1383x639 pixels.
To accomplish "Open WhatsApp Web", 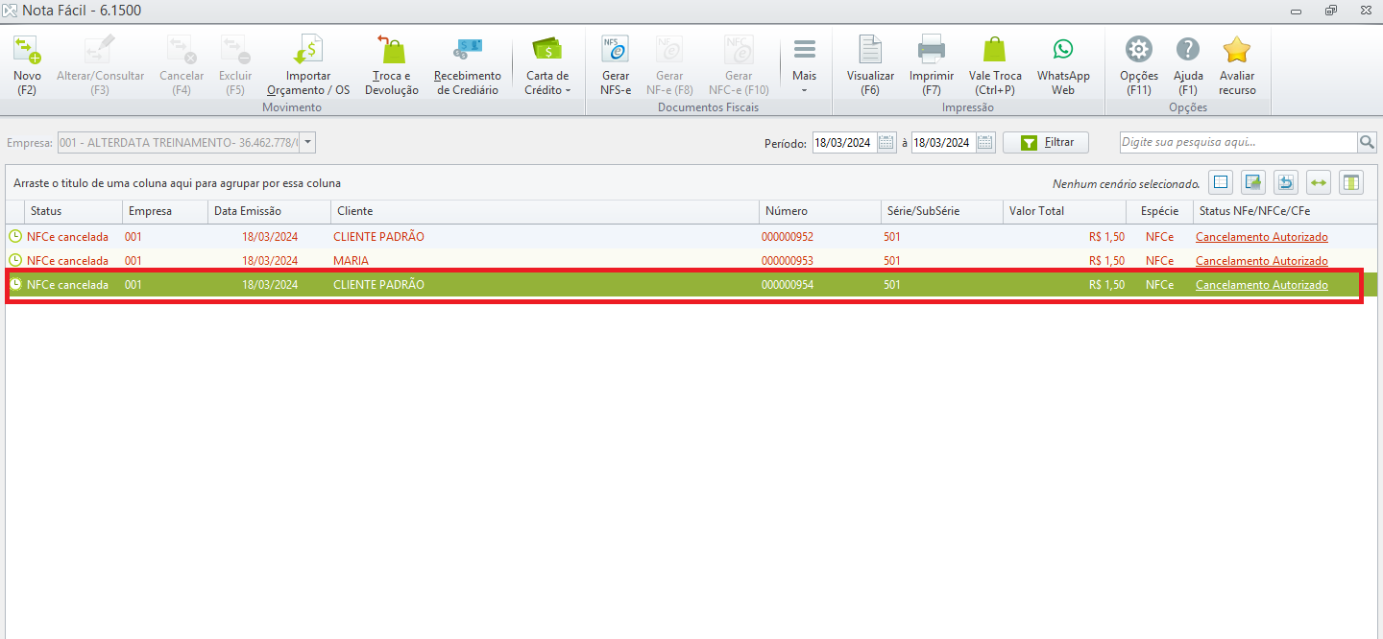I will 1063,65.
